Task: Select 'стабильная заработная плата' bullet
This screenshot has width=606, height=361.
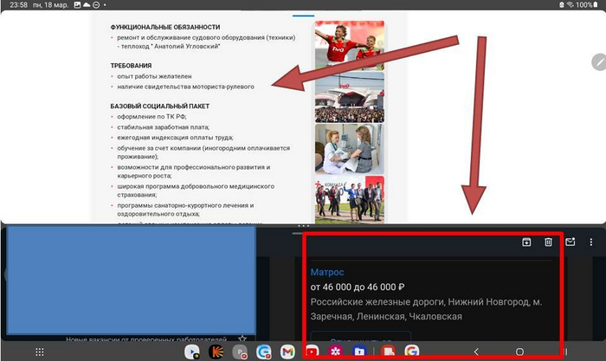Action: click(x=163, y=126)
